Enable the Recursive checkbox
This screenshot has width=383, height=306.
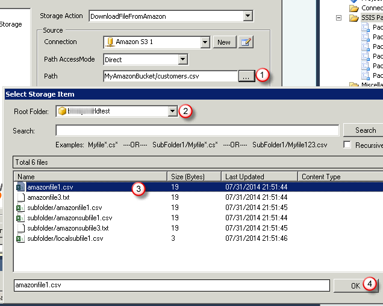click(347, 145)
